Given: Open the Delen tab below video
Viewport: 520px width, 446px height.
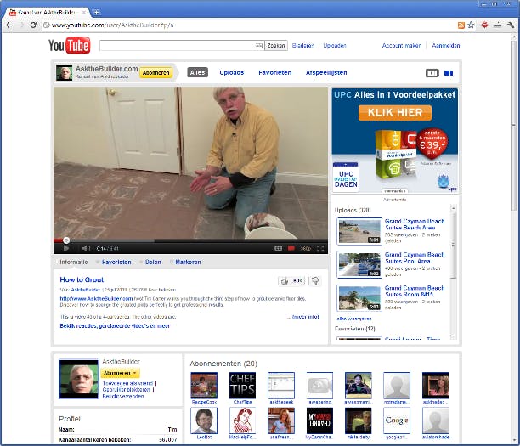Looking at the screenshot, I should coord(153,262).
